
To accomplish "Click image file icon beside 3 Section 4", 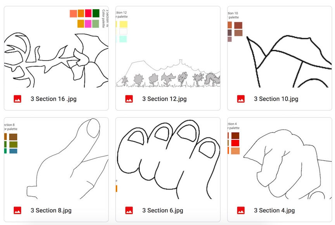I will coord(241,210).
